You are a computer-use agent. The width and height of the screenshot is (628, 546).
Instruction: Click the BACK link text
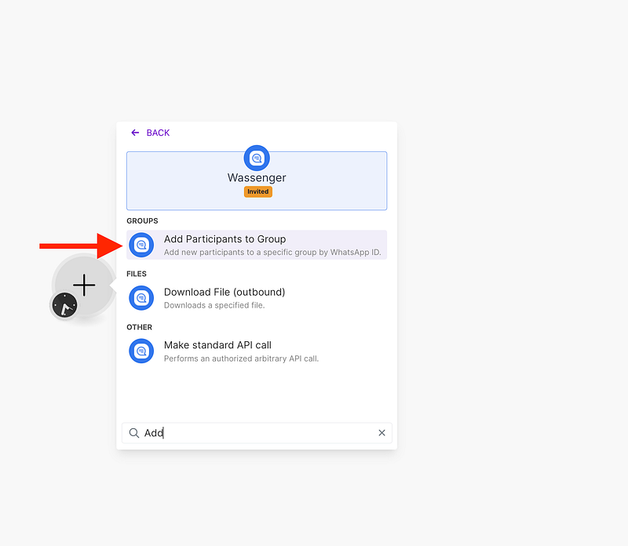pos(158,133)
